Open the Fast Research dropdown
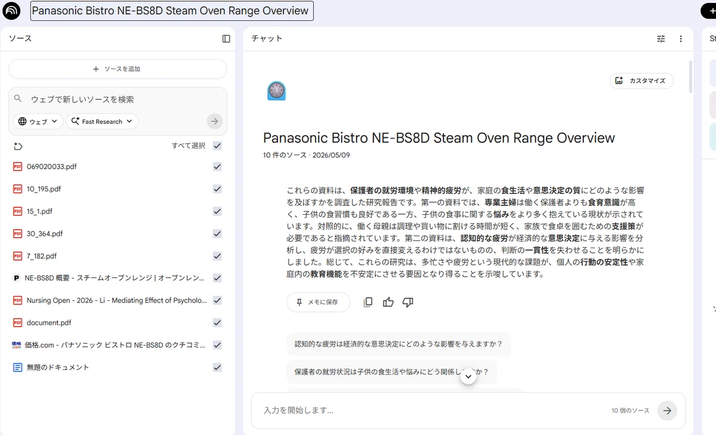 [102, 121]
